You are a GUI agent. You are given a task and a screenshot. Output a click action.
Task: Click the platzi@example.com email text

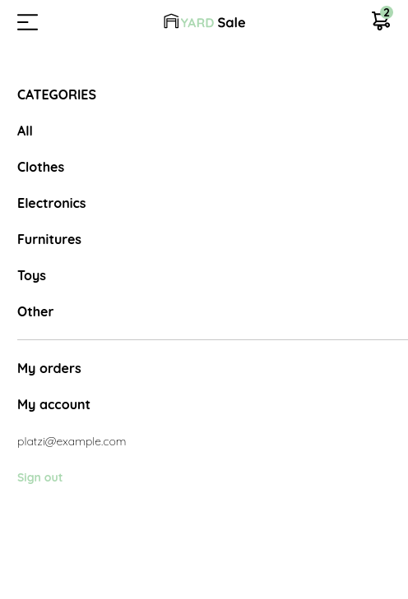coord(72,441)
